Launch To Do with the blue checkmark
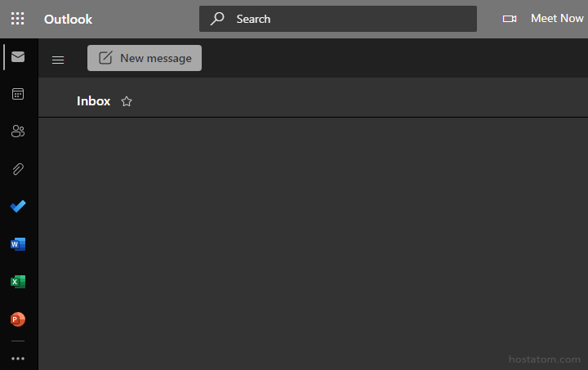This screenshot has height=370, width=588. coord(18,207)
